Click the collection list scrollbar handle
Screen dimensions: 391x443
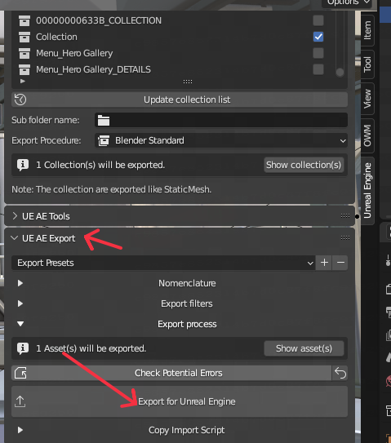[340, 72]
